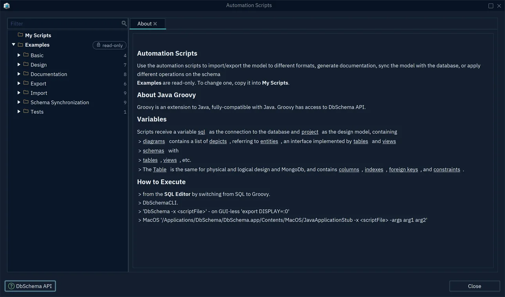
Task: Maximize the Automation Scripts window
Action: [x=491, y=5]
